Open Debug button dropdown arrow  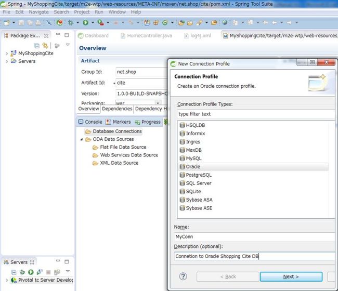[77, 22]
